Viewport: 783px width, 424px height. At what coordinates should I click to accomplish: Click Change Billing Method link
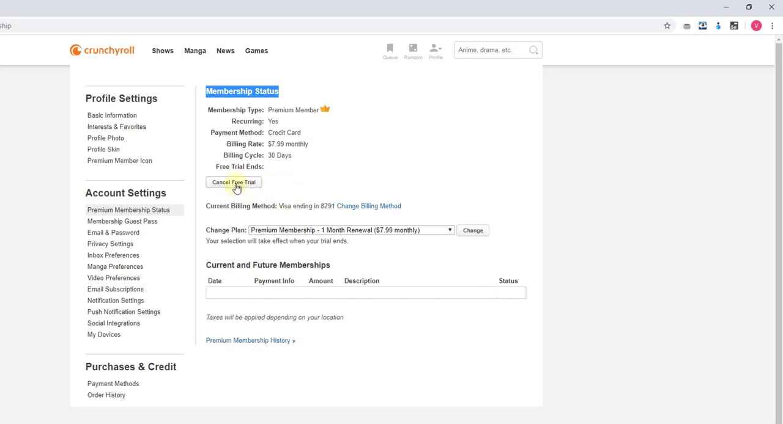coord(369,206)
